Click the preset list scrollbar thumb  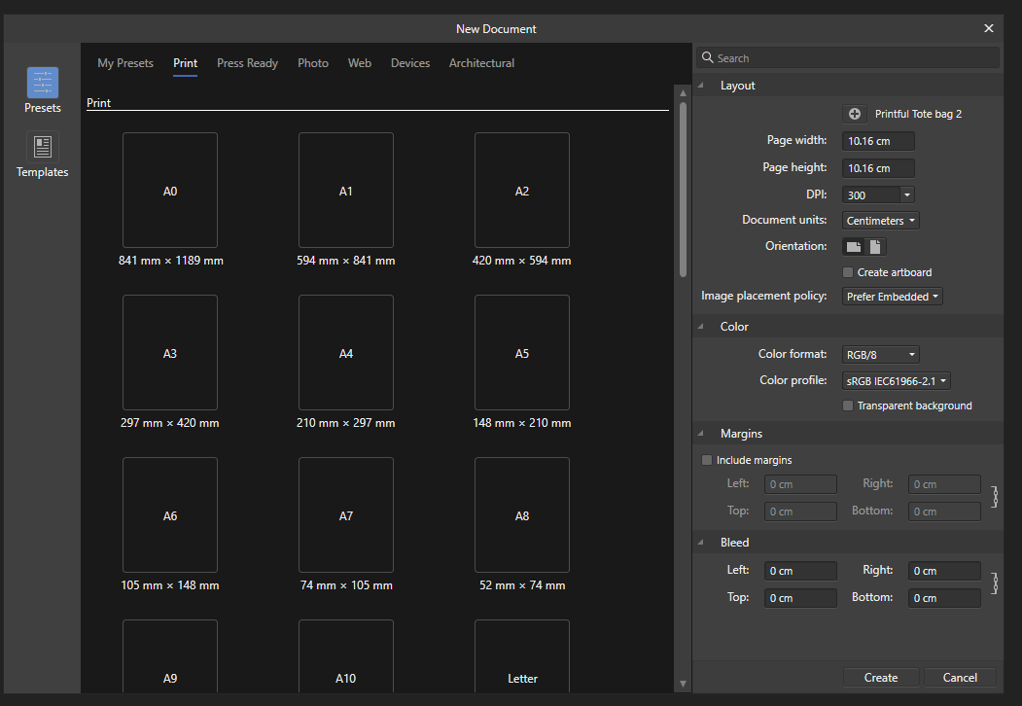(x=683, y=190)
